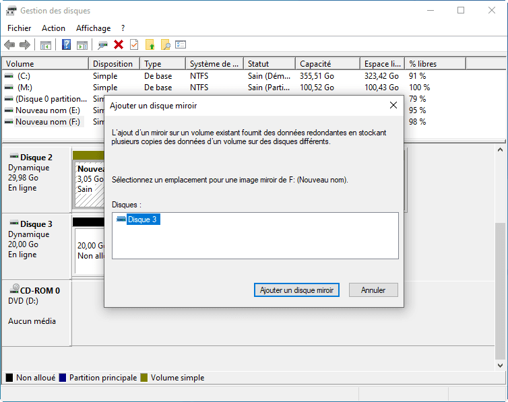The height and width of the screenshot is (402, 508).
Task: Click the (C:) volume drive icon
Action: pyautogui.click(x=9, y=75)
